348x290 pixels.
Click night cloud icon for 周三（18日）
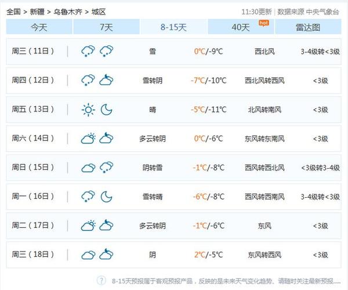tap(106, 254)
